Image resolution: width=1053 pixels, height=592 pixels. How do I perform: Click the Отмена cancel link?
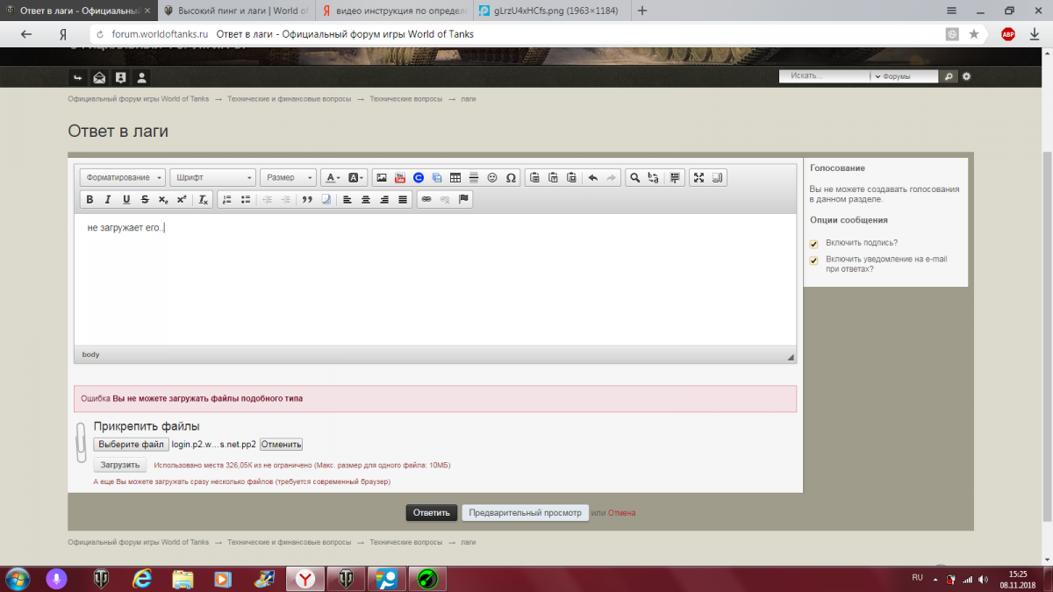(x=622, y=513)
